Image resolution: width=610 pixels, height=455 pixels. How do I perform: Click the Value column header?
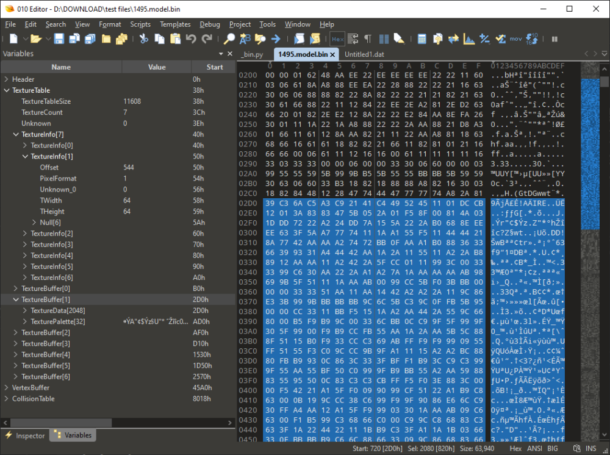(157, 67)
